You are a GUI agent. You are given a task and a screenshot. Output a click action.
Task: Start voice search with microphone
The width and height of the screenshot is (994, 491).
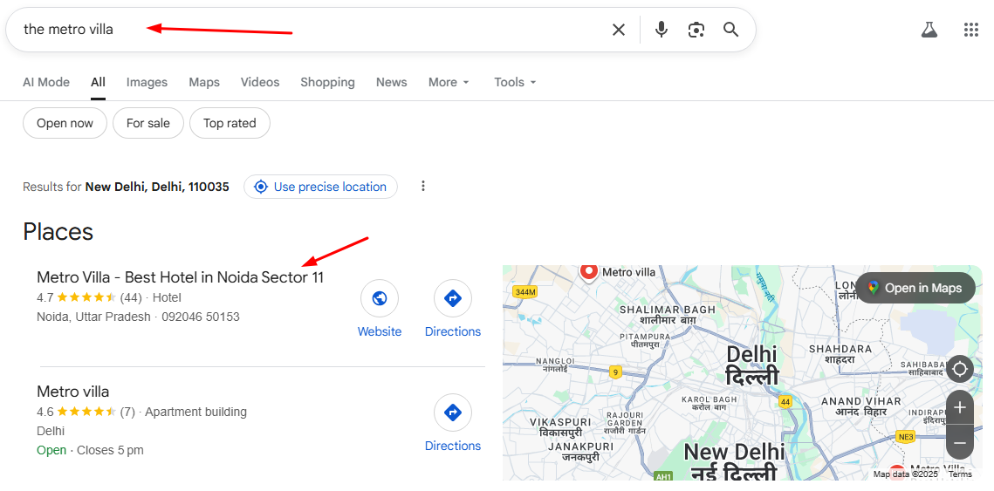click(662, 30)
